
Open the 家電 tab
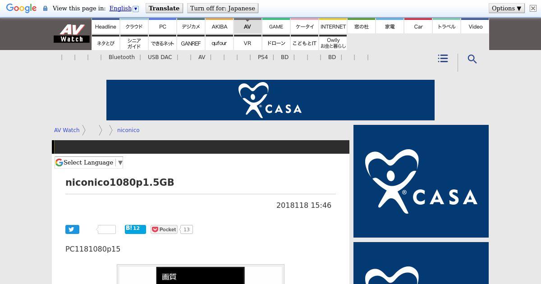(390, 27)
